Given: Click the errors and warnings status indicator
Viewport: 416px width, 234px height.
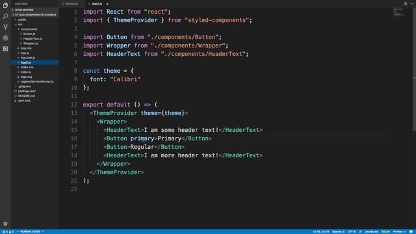Looking at the screenshot, I should coord(8,231).
